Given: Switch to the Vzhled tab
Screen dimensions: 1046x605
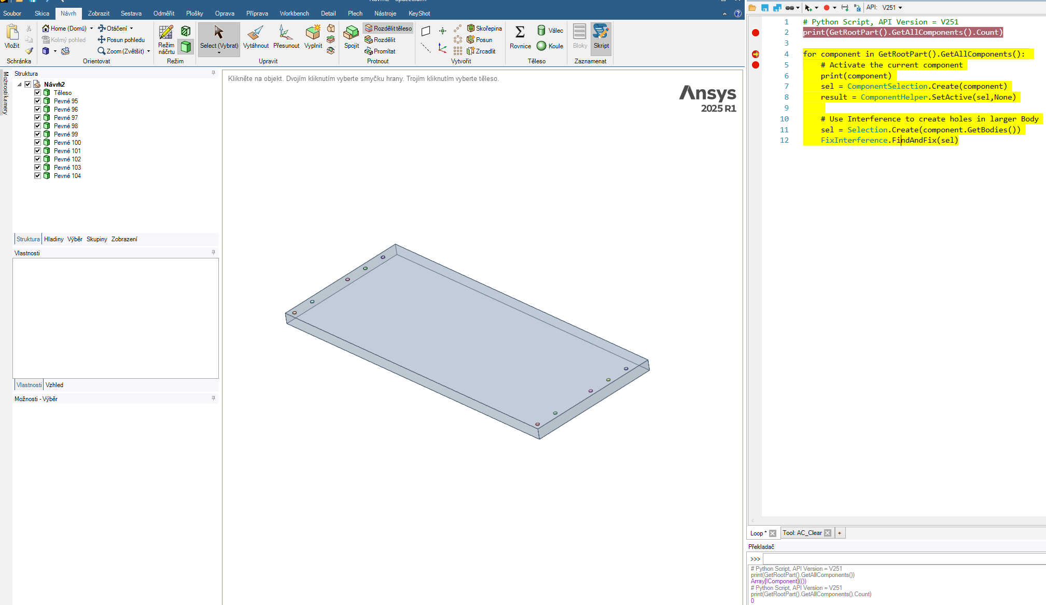Looking at the screenshot, I should click(54, 385).
